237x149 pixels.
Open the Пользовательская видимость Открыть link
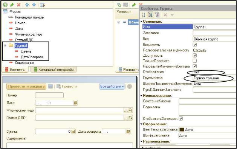200,50
